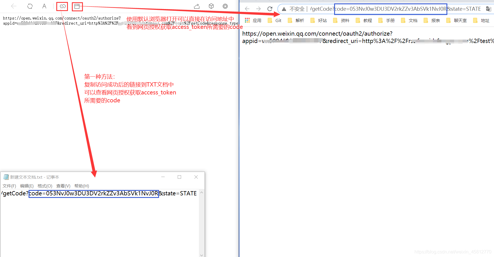Open the 查看(V) menu in Notepad
Image resolution: width=494 pixels, height=257 pixels.
click(x=63, y=186)
